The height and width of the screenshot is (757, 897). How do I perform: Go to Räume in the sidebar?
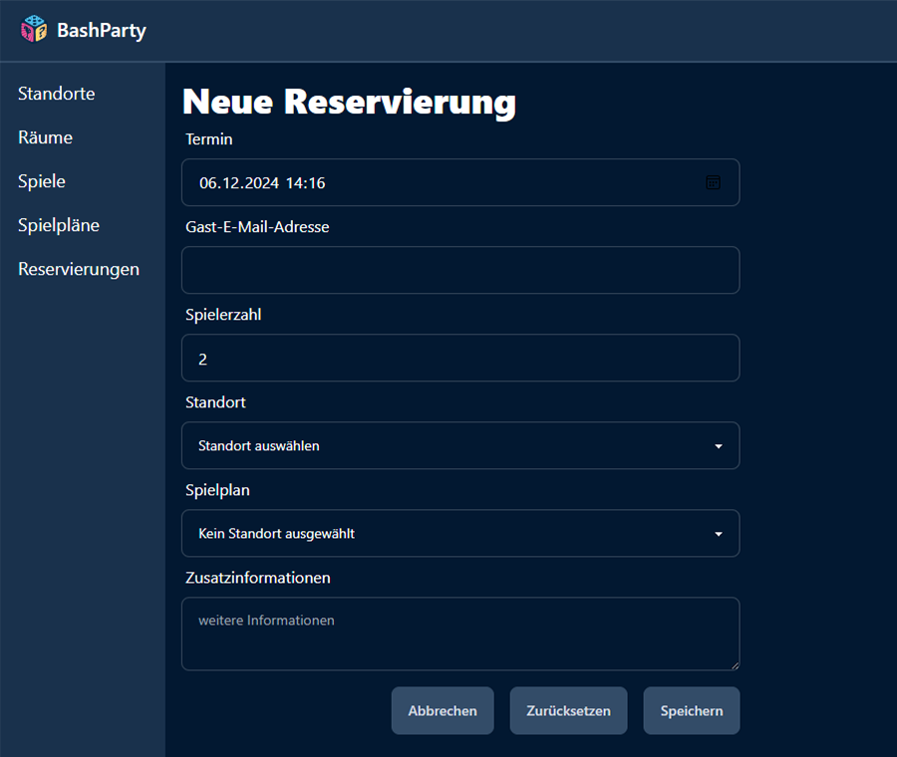tap(46, 137)
